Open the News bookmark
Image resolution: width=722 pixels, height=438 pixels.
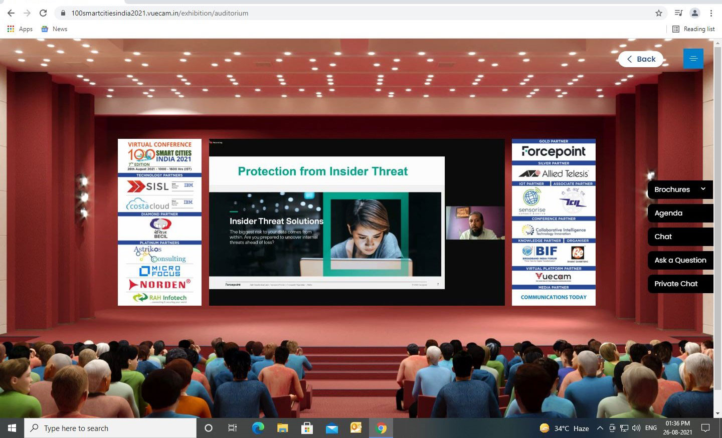tap(54, 29)
